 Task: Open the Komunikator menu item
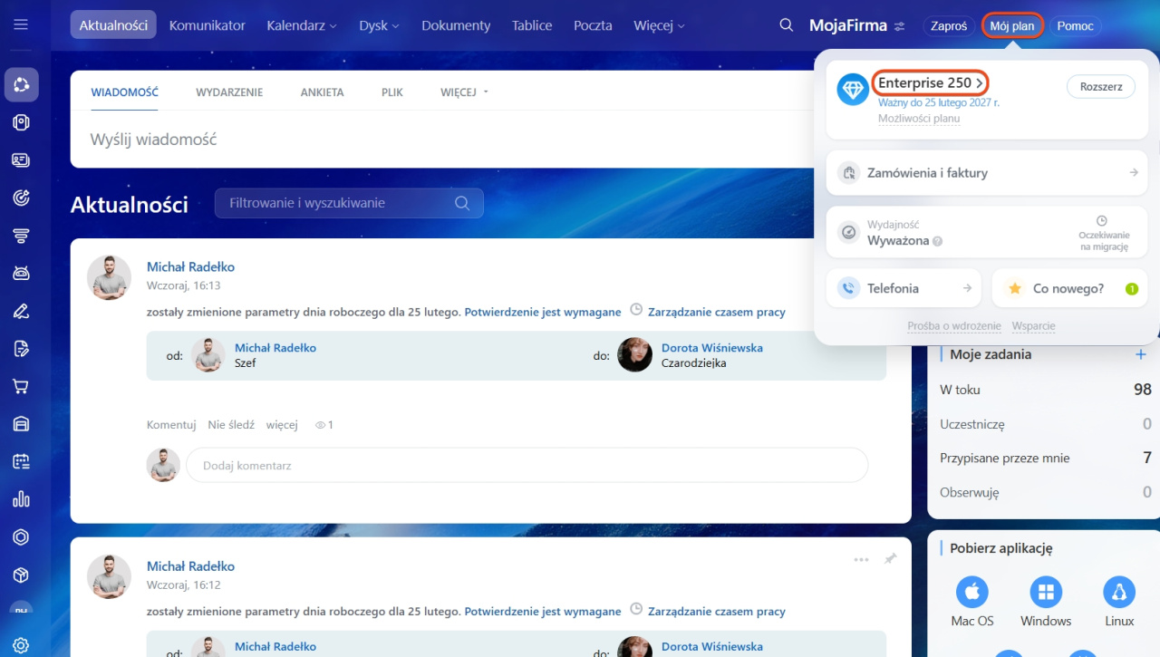point(207,25)
